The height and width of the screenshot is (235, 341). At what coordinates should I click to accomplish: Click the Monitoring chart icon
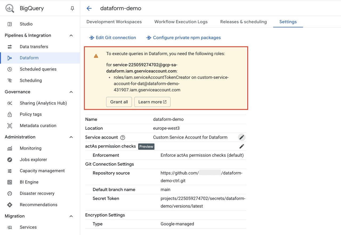10,148
